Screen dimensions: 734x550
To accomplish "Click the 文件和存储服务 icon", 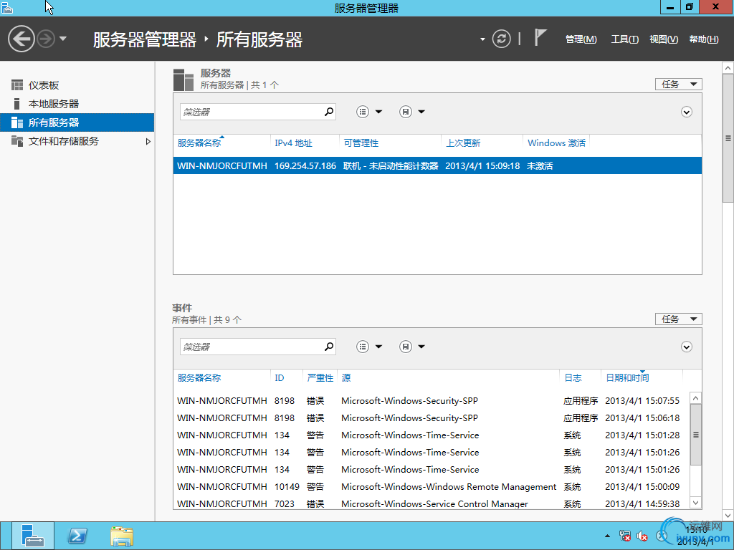I will (17, 141).
